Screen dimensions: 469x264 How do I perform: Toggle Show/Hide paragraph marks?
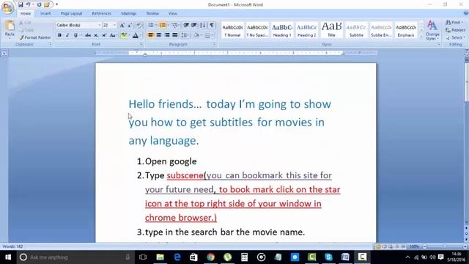pyautogui.click(x=212, y=25)
